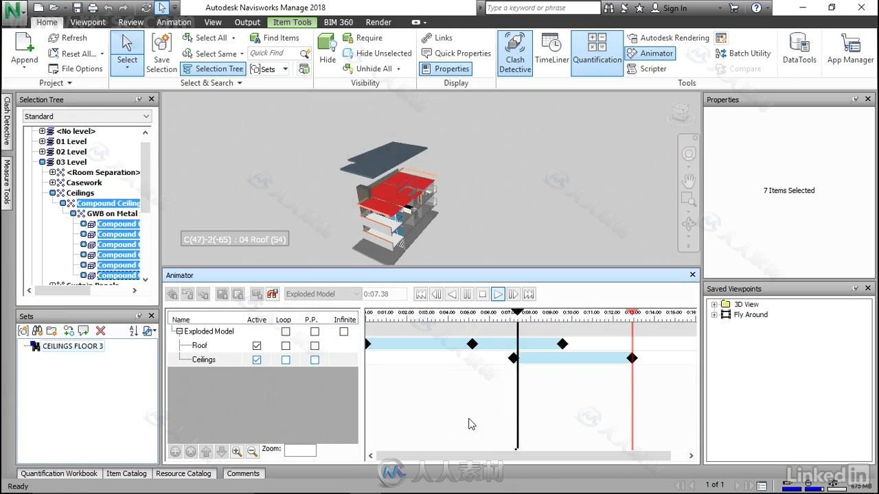Toggle the Animator window button

tap(650, 53)
